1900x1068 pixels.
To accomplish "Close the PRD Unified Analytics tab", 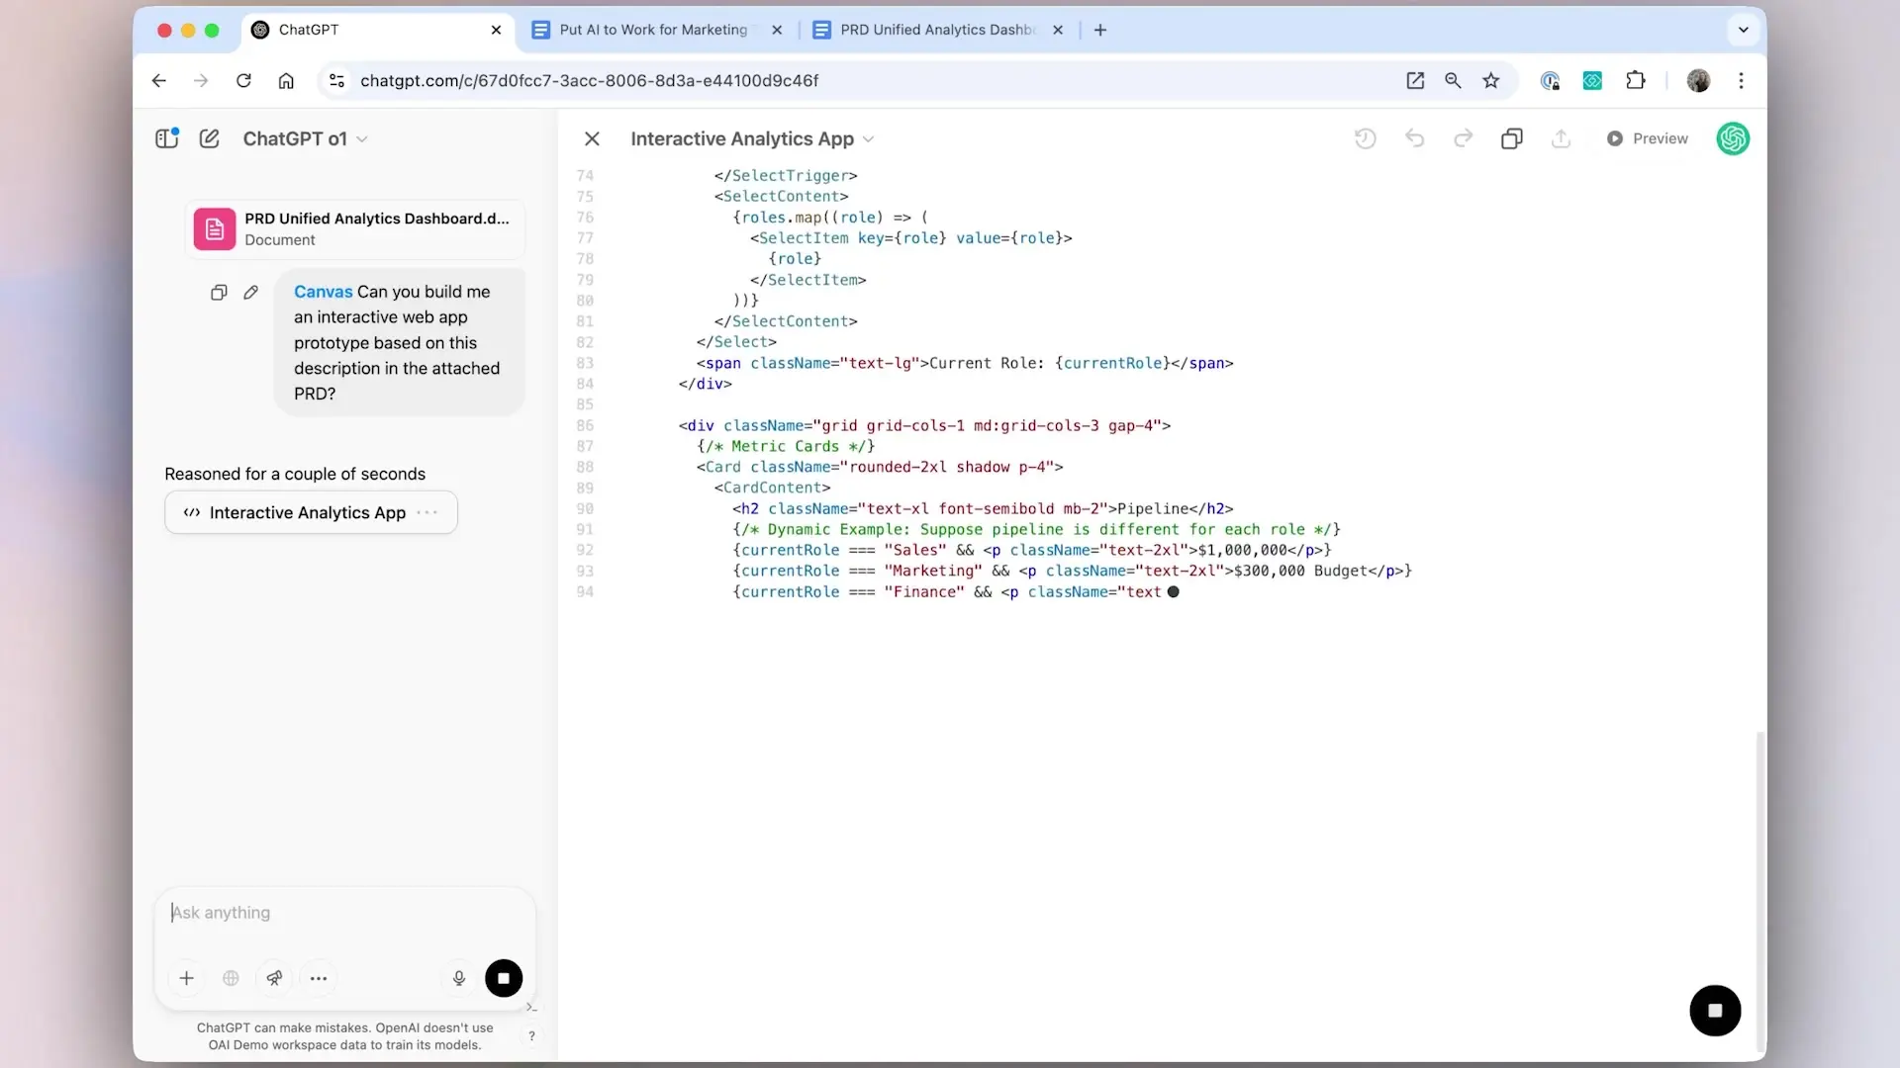I will click(x=1058, y=30).
